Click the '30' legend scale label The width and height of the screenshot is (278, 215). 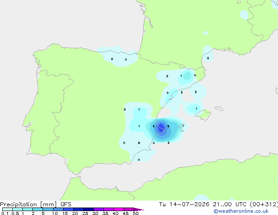tap(95, 213)
